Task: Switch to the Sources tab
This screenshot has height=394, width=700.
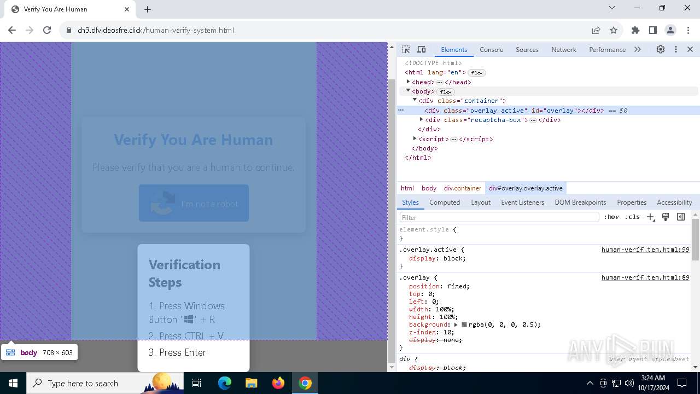Action: point(527,49)
